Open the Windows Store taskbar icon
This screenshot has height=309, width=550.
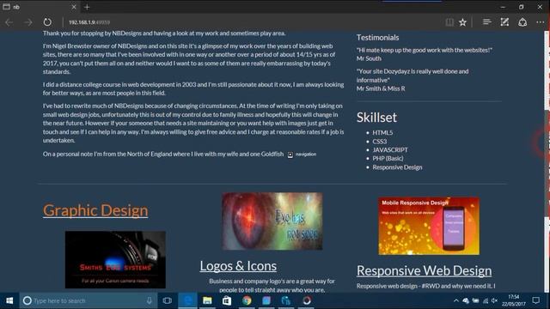pos(227,300)
